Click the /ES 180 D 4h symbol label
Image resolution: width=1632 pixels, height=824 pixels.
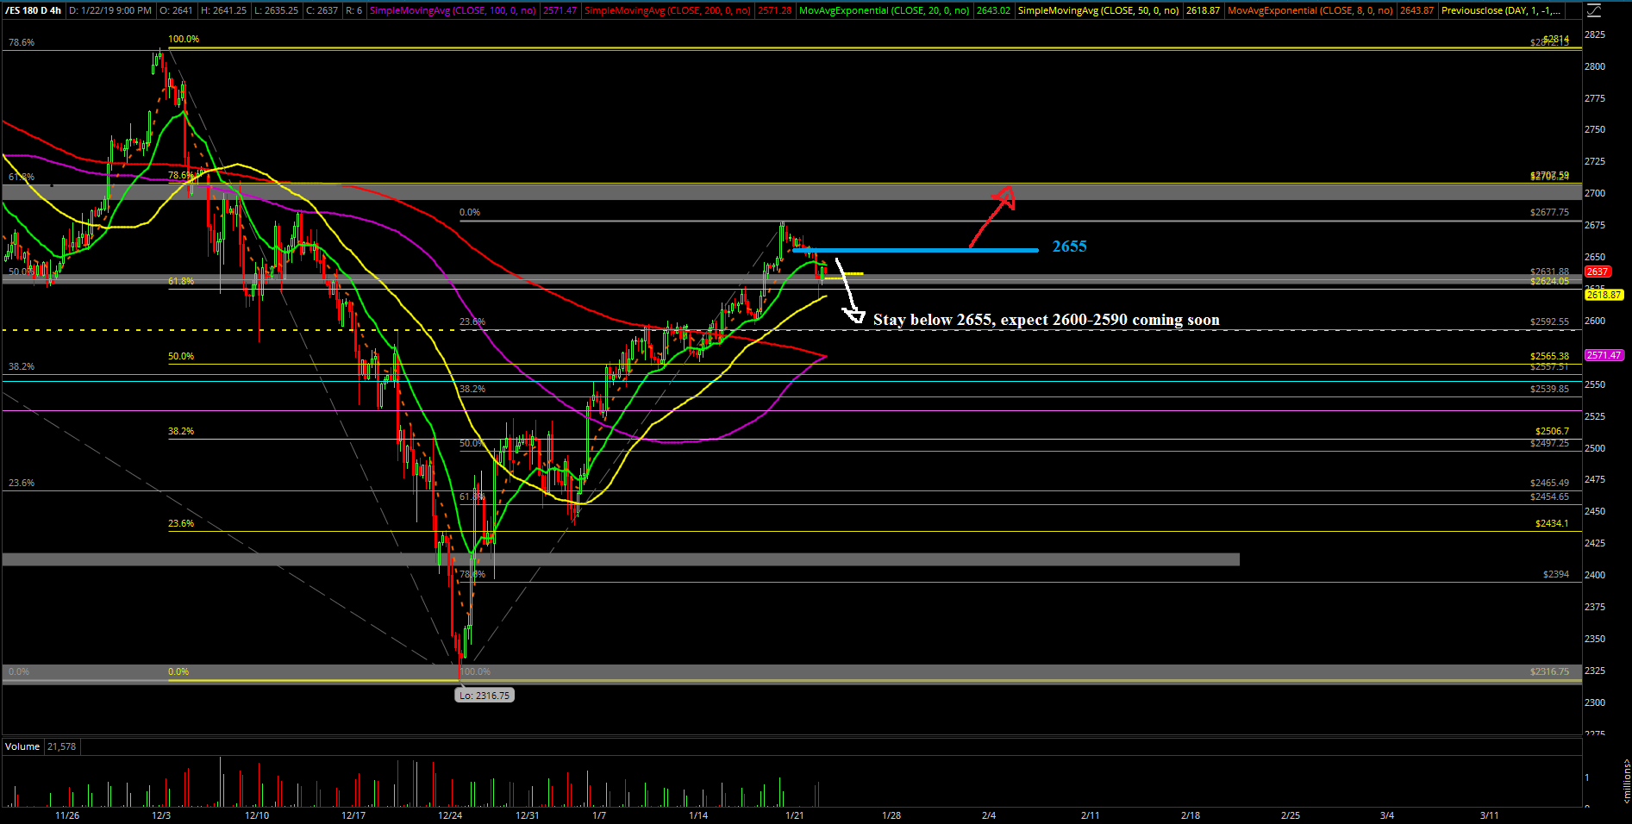pyautogui.click(x=33, y=10)
